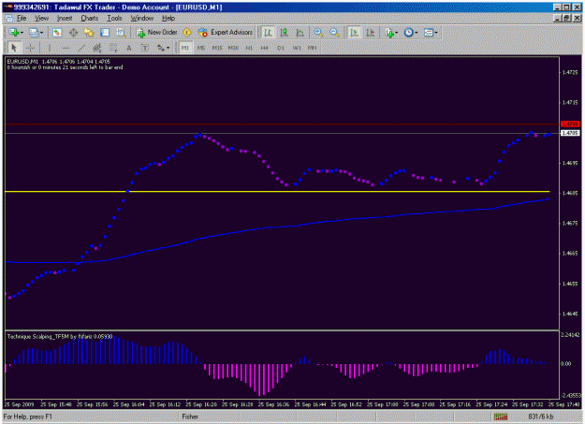Screen dimensions: 585x424
Task: Open the Templates toolbar icon
Action: 429,33
